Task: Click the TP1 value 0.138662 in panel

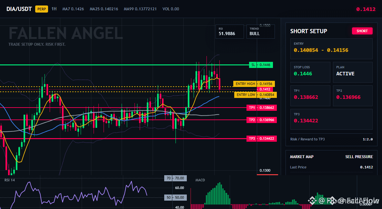Action: pos(306,97)
